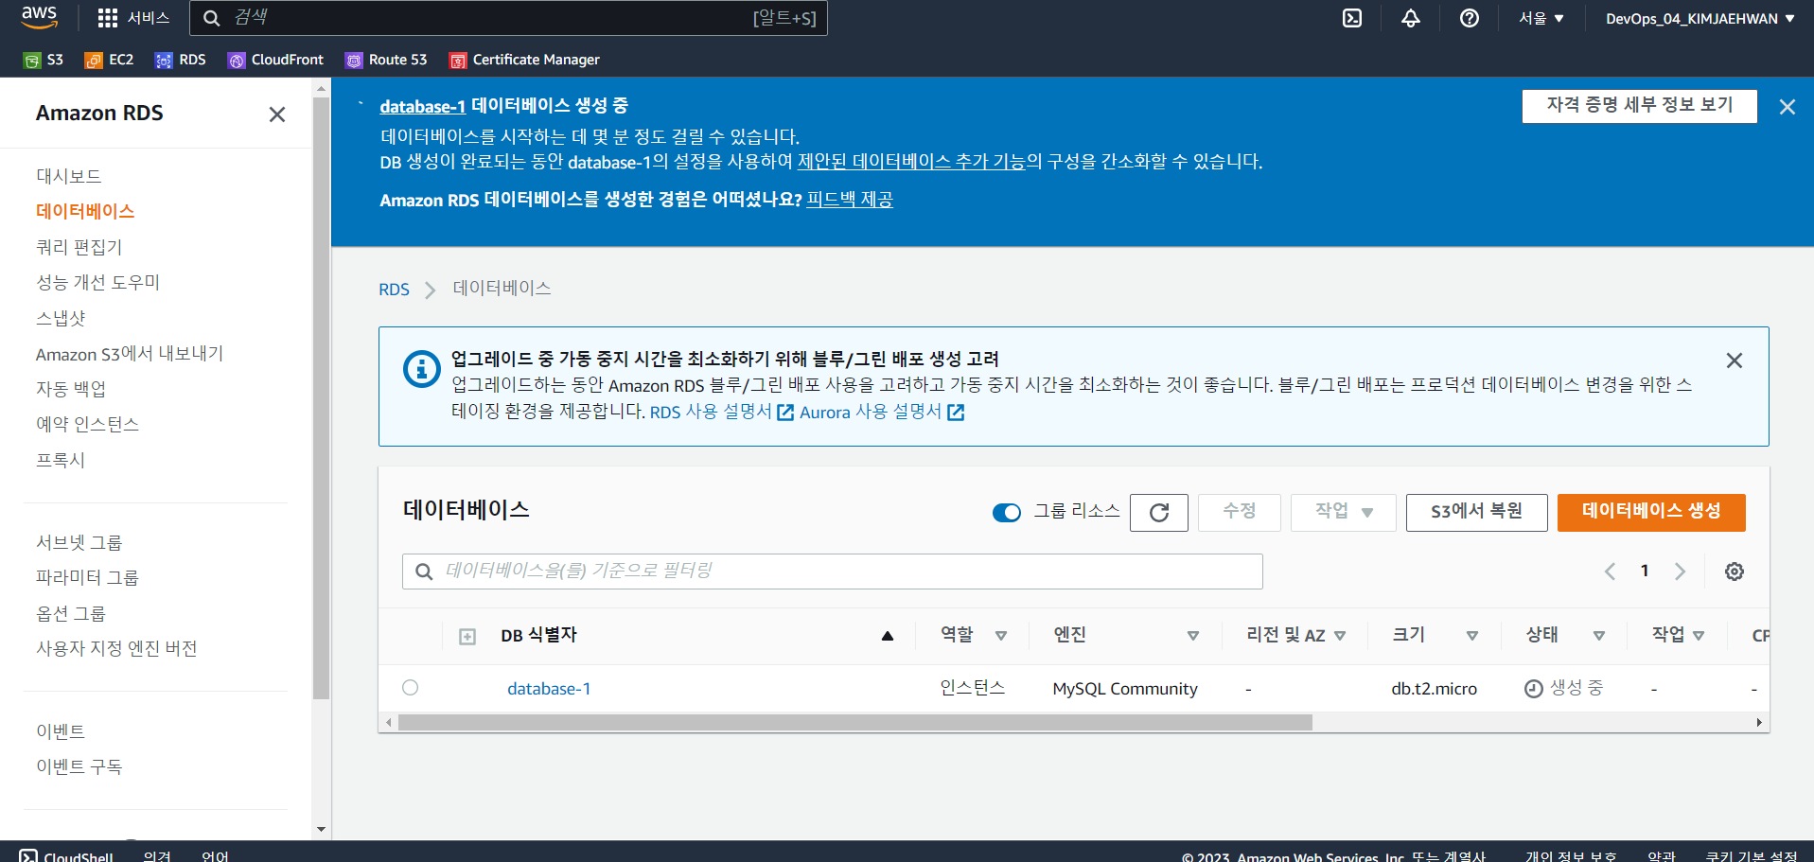Open 서브넷 그룹 in the sidebar

click(79, 542)
